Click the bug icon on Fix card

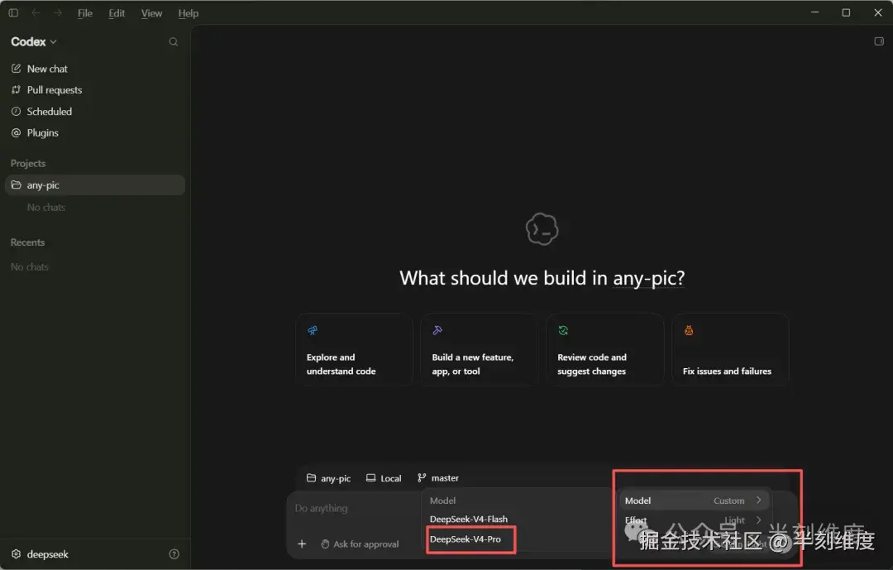pos(689,331)
